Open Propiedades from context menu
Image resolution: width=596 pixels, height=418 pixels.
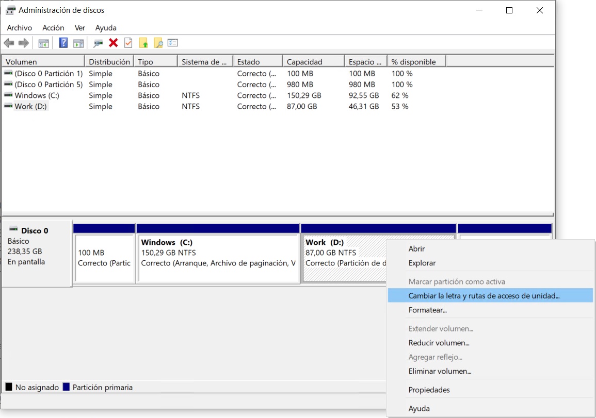pos(490,390)
